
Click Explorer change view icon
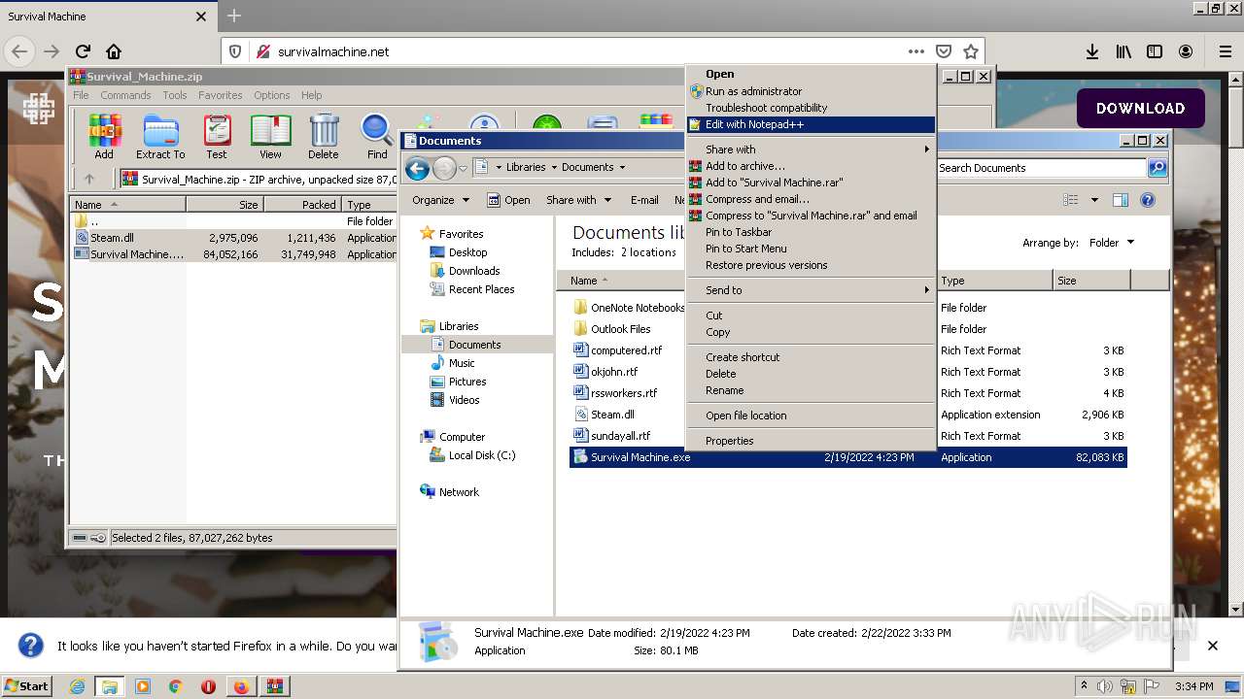[1070, 200]
